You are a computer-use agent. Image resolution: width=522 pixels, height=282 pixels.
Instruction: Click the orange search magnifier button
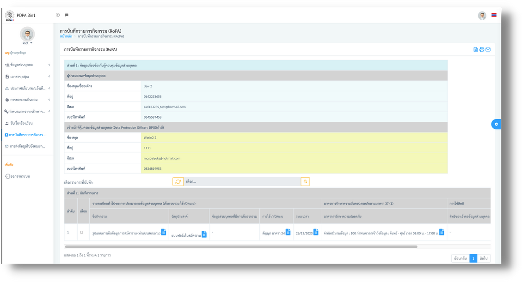click(305, 182)
